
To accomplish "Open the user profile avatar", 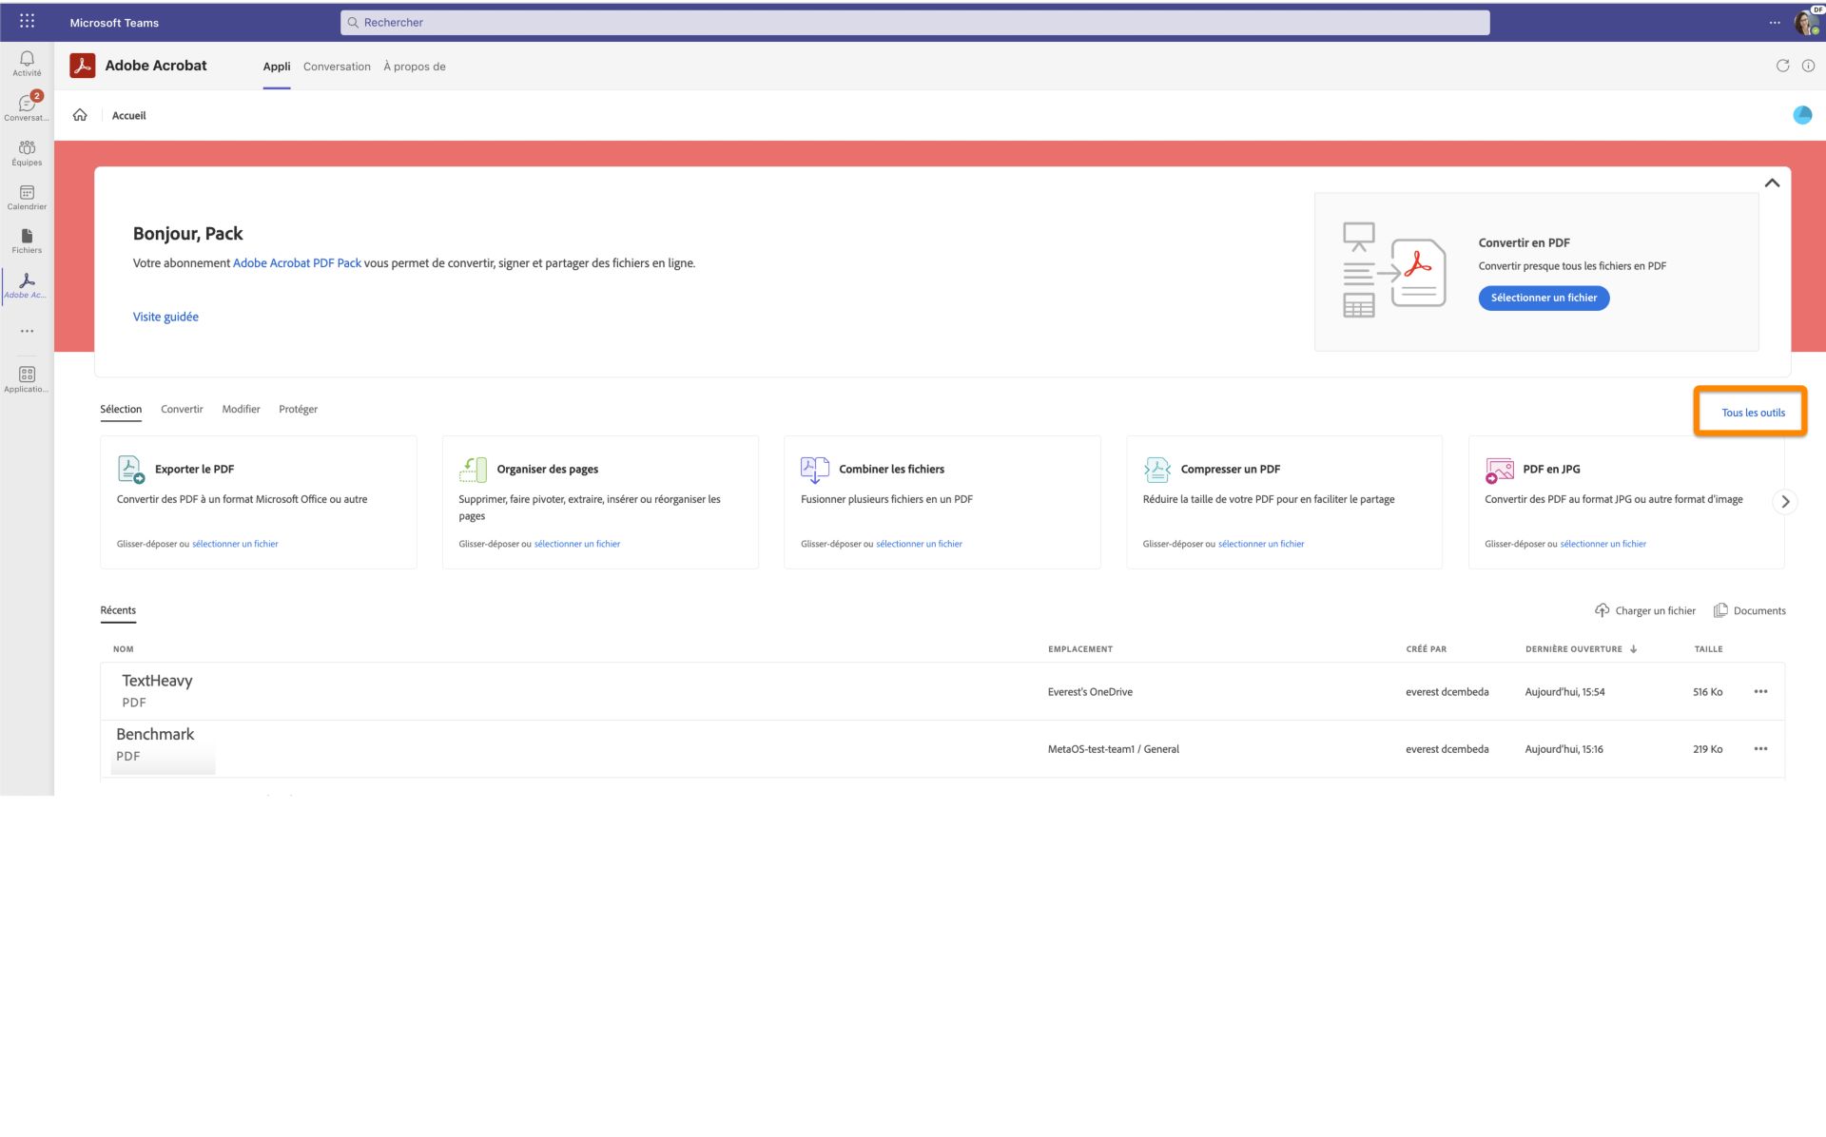I will click(1806, 22).
